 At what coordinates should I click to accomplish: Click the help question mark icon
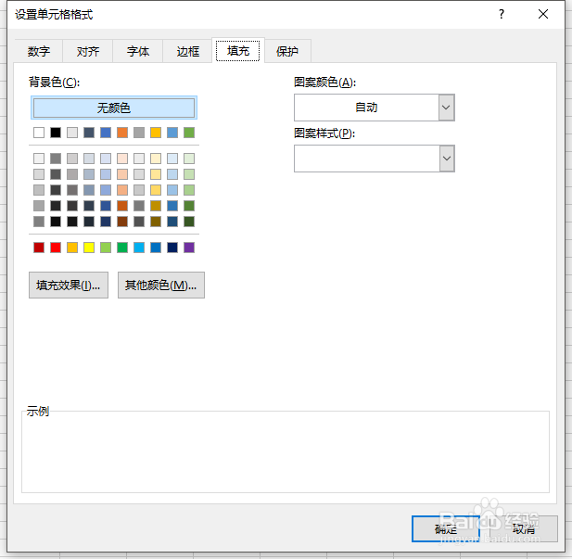[502, 14]
